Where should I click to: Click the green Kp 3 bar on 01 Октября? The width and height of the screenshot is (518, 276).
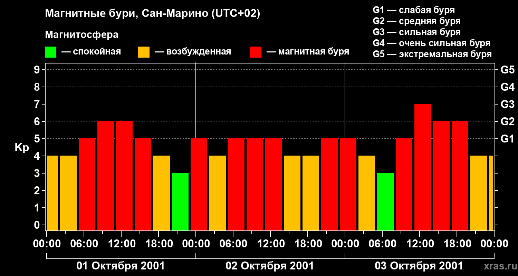180,201
